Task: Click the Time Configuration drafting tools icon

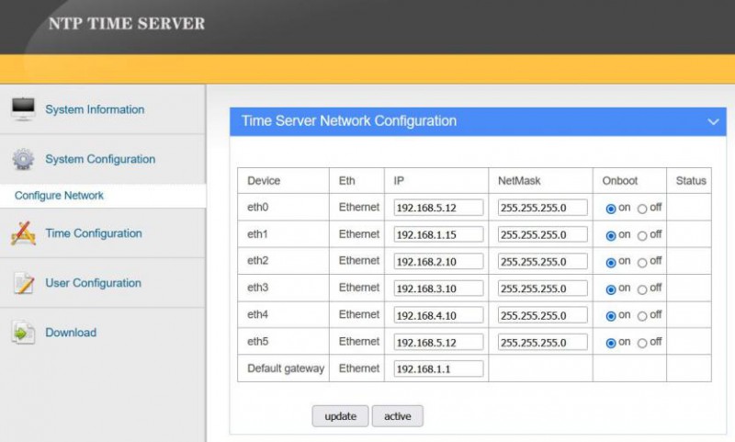Action: click(23, 233)
